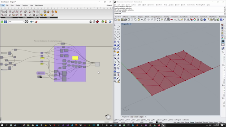This screenshot has width=226, height=127.
Task: Click Rhino's red car Set View icon
Action: tap(172, 20)
